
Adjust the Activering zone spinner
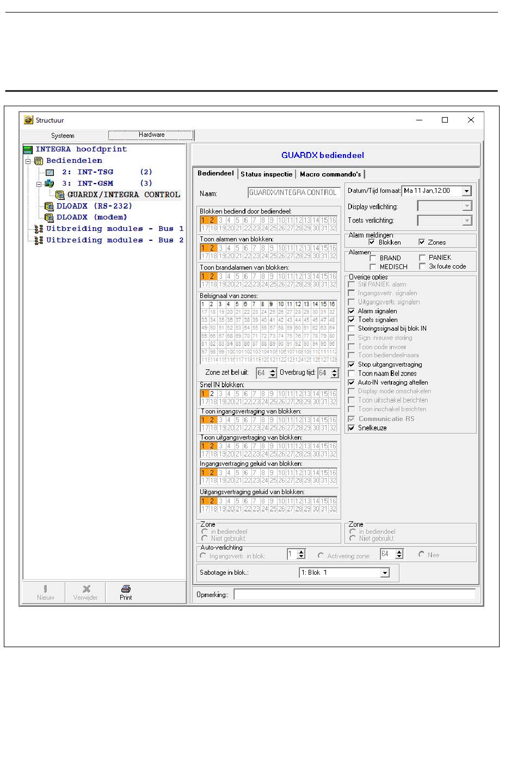(399, 554)
